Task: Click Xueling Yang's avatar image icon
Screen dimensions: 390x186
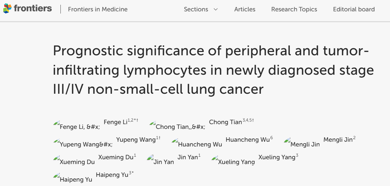Action: coord(215,158)
